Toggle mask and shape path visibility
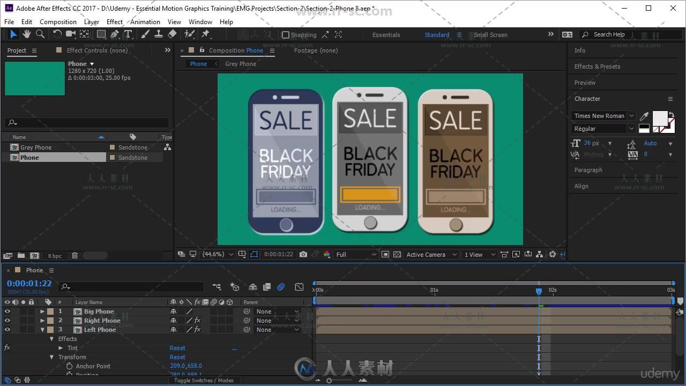The height and width of the screenshot is (386, 686). click(x=254, y=255)
